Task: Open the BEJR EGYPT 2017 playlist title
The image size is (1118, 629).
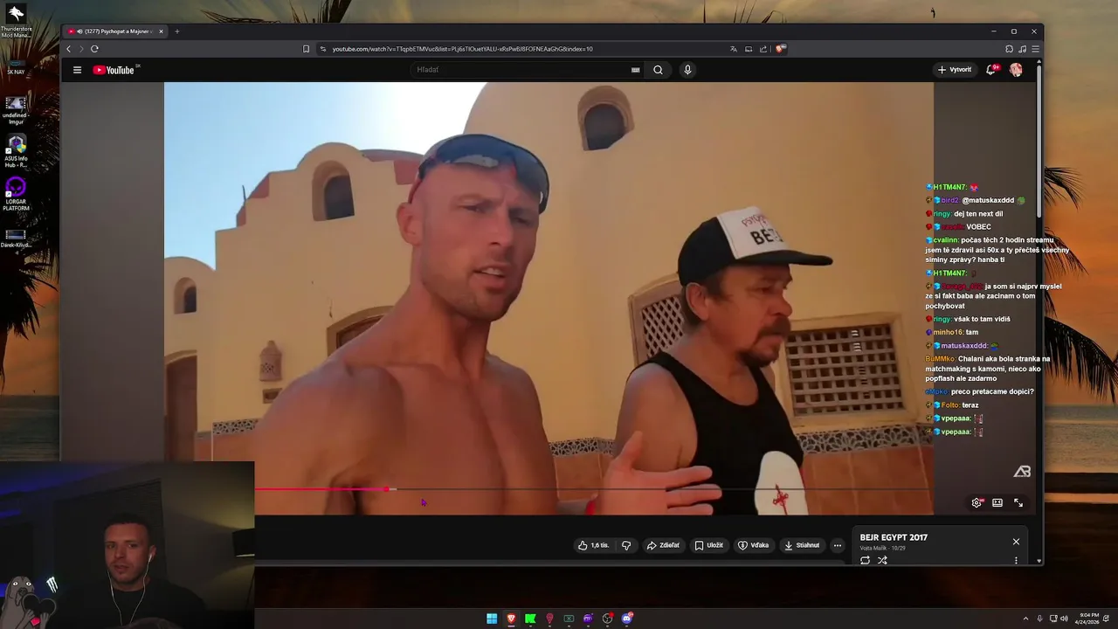Action: click(x=894, y=537)
